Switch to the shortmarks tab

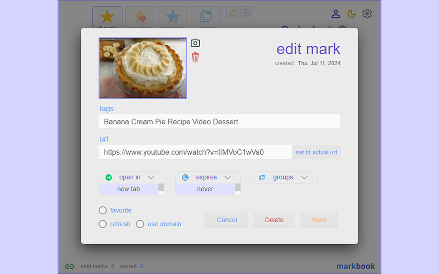click(x=173, y=18)
